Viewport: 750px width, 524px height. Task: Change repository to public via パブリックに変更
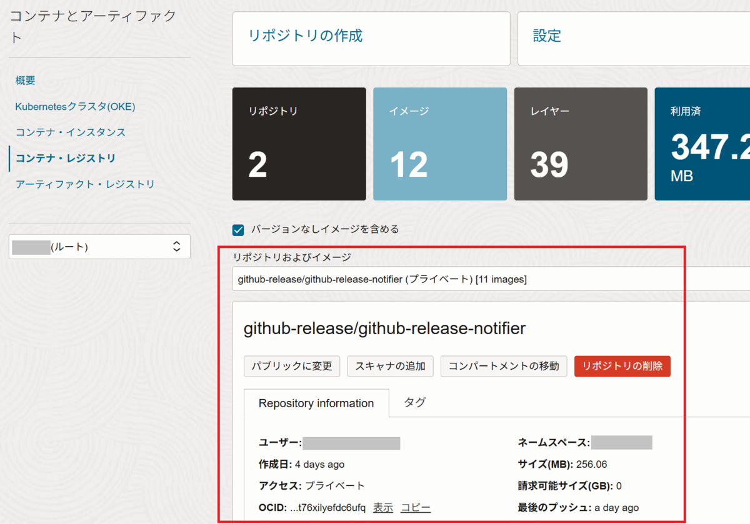click(291, 367)
